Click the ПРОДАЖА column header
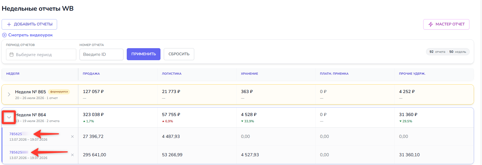This screenshot has width=482, height=165. [91, 74]
